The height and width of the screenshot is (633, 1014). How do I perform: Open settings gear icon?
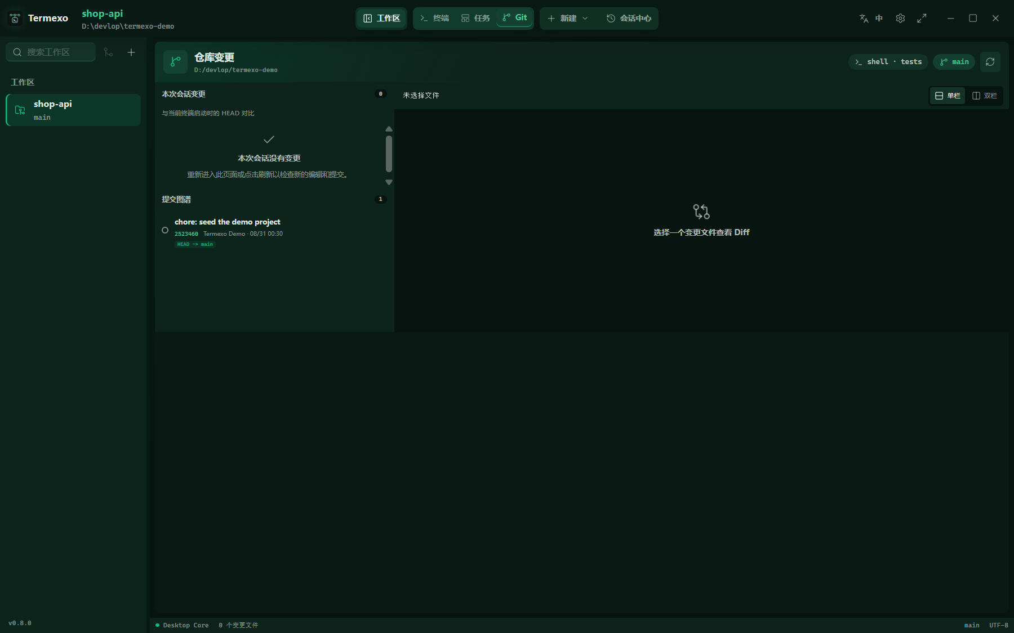point(900,18)
